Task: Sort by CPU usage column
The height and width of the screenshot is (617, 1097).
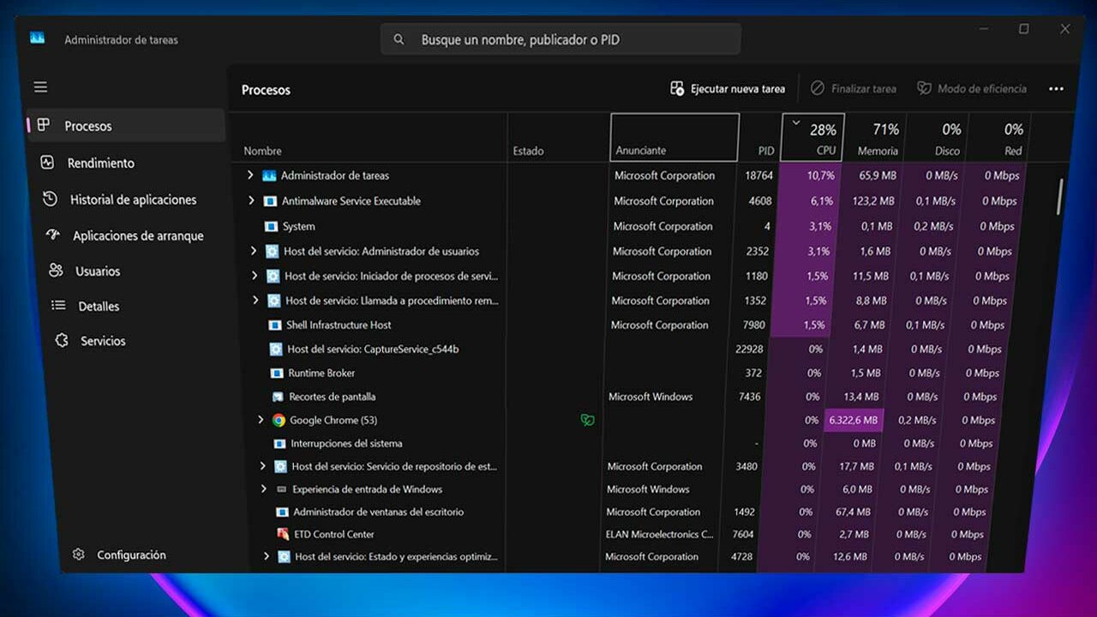Action: point(812,137)
